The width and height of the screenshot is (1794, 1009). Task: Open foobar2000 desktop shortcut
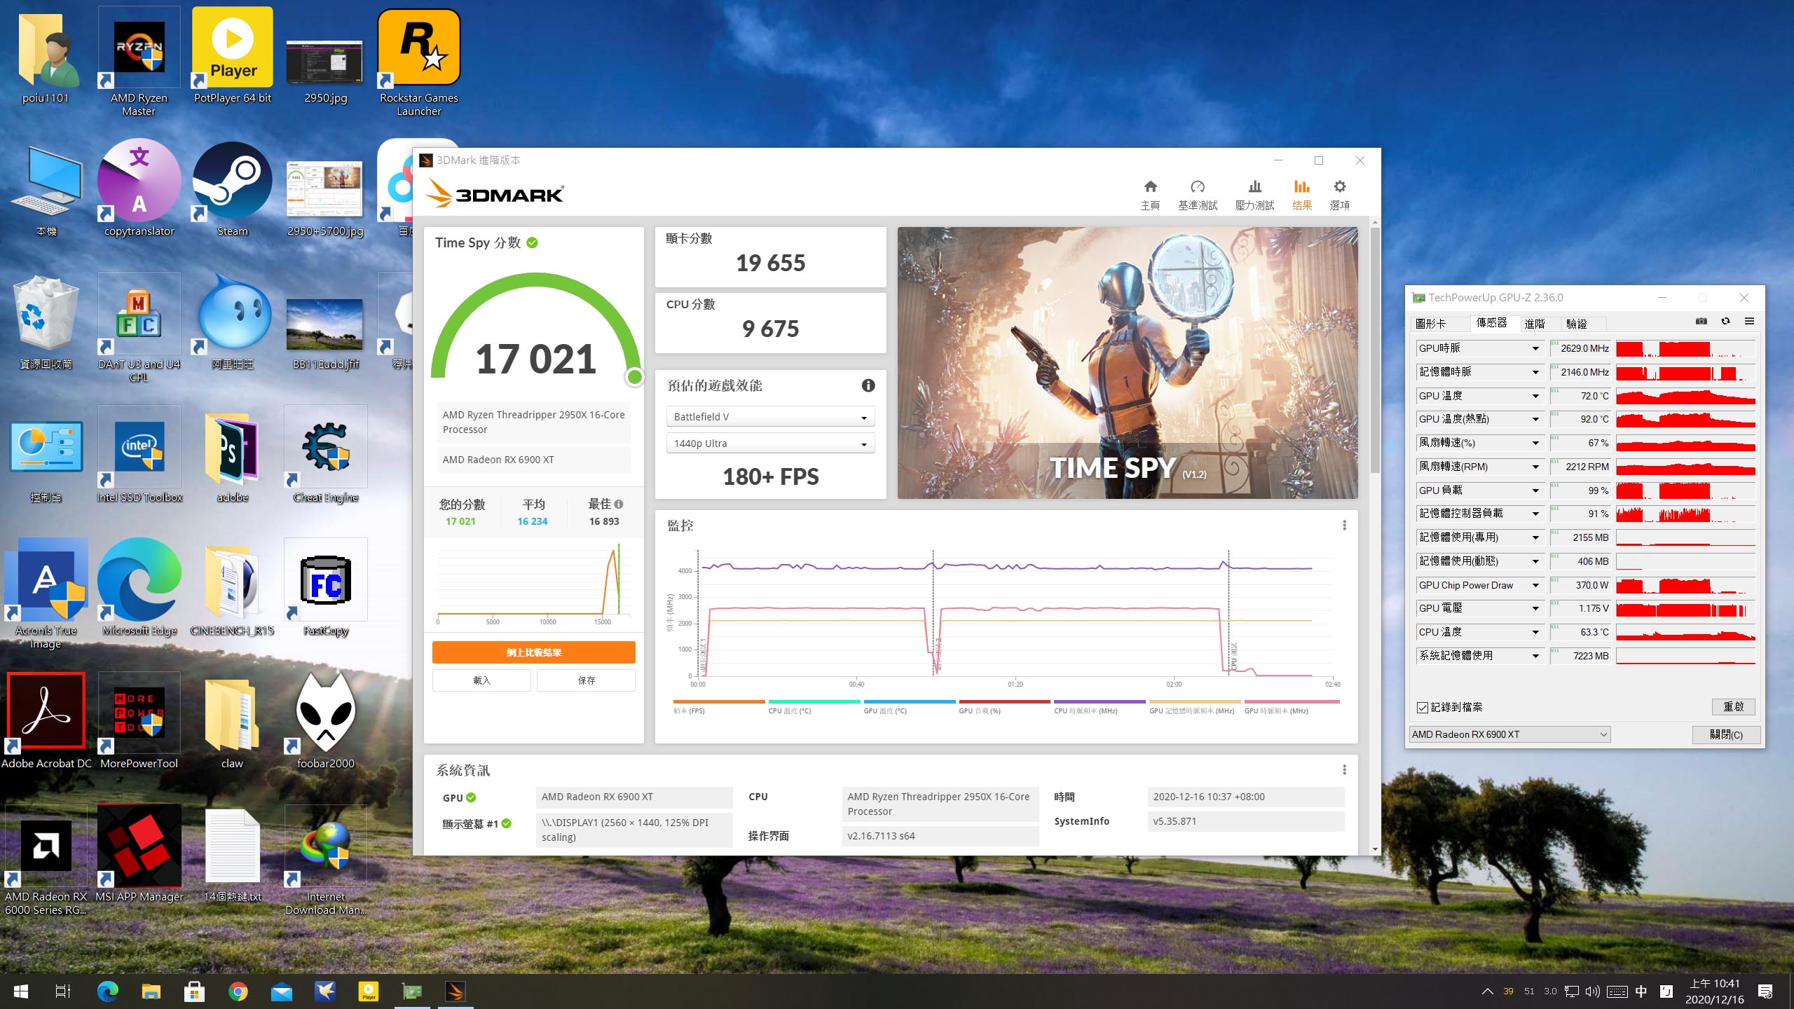(326, 722)
